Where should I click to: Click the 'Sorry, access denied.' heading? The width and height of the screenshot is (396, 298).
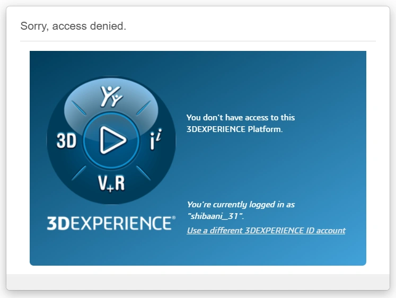click(x=73, y=26)
